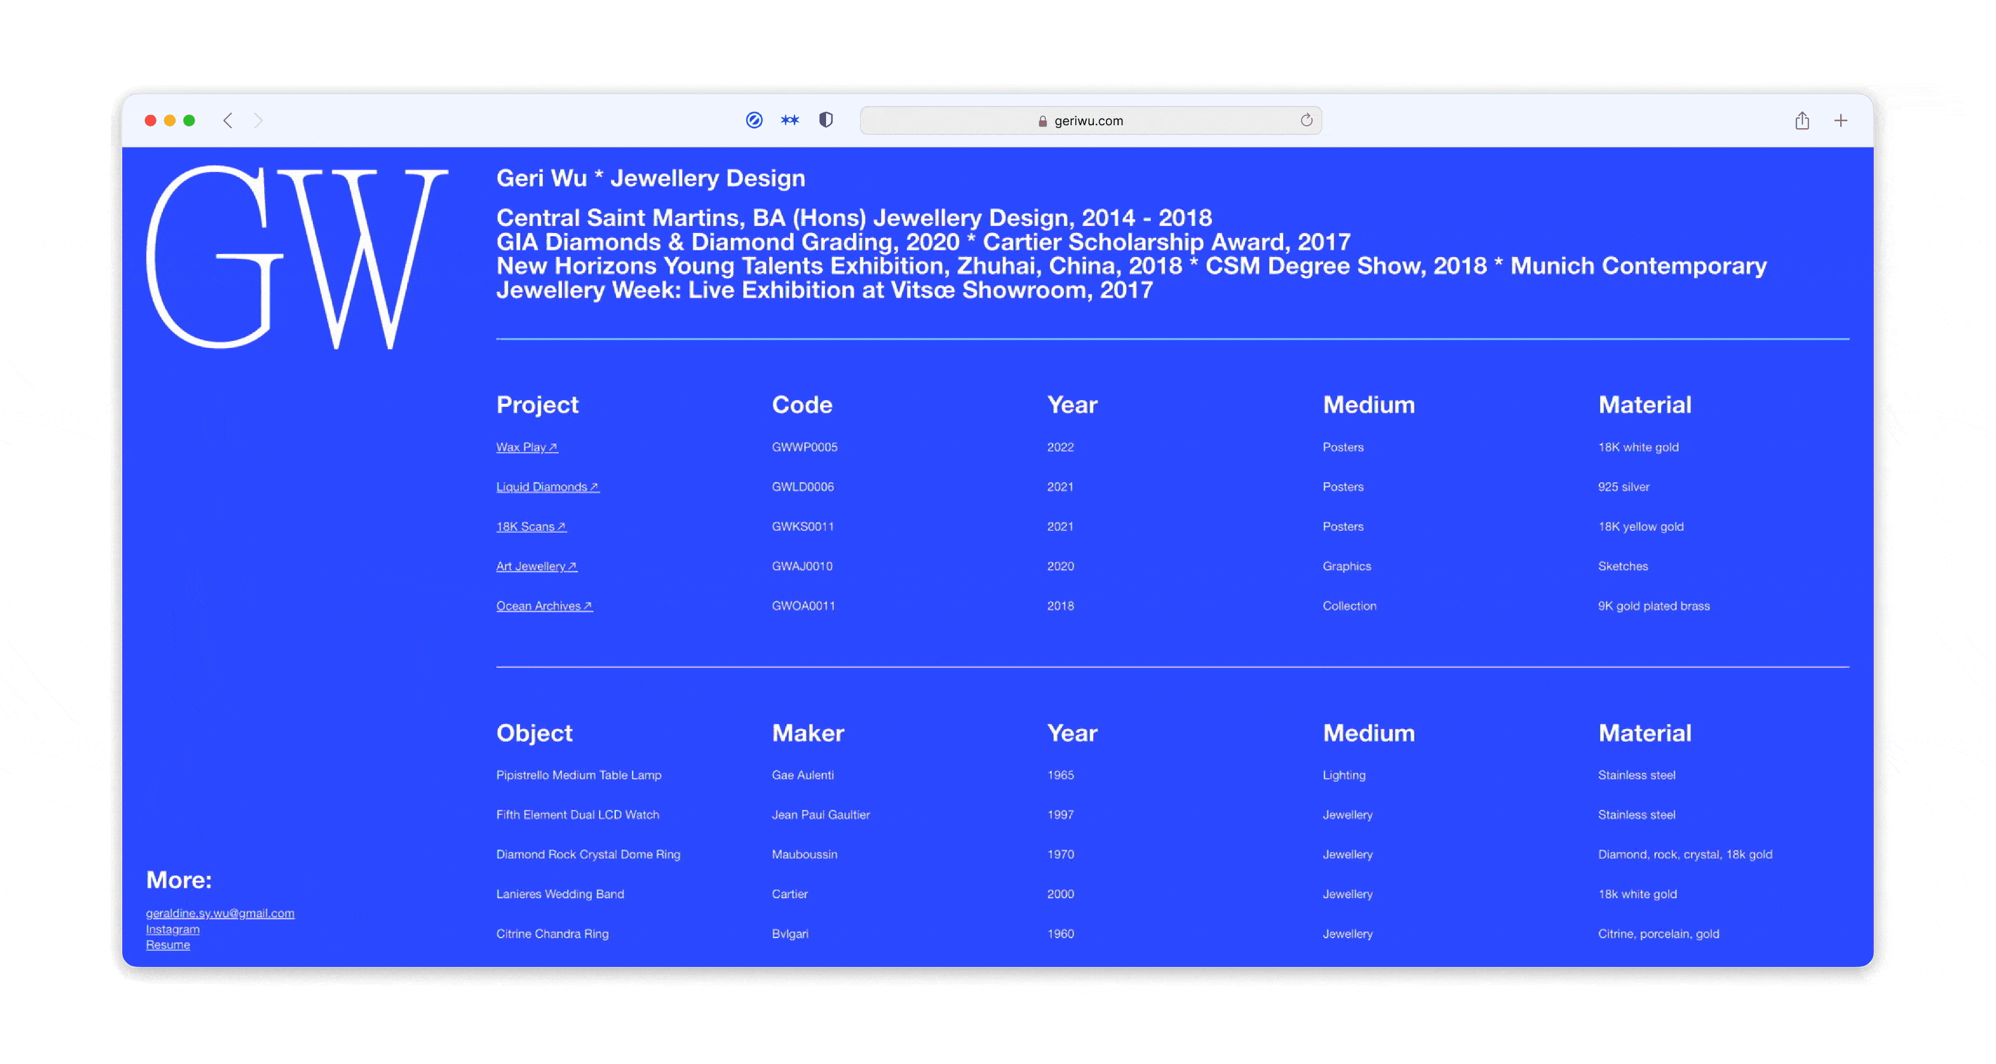The height and width of the screenshot is (1064, 1996).
Task: Click Diamond, rock, crystal, 18k gold
Action: coord(1684,854)
